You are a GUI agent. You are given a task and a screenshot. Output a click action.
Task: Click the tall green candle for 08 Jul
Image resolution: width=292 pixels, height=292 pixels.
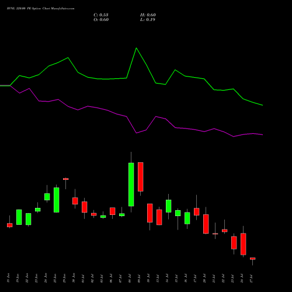[131, 185]
